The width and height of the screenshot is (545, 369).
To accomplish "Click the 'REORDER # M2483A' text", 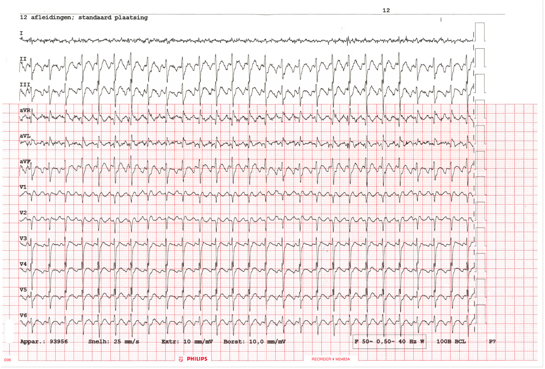I will [x=331, y=359].
